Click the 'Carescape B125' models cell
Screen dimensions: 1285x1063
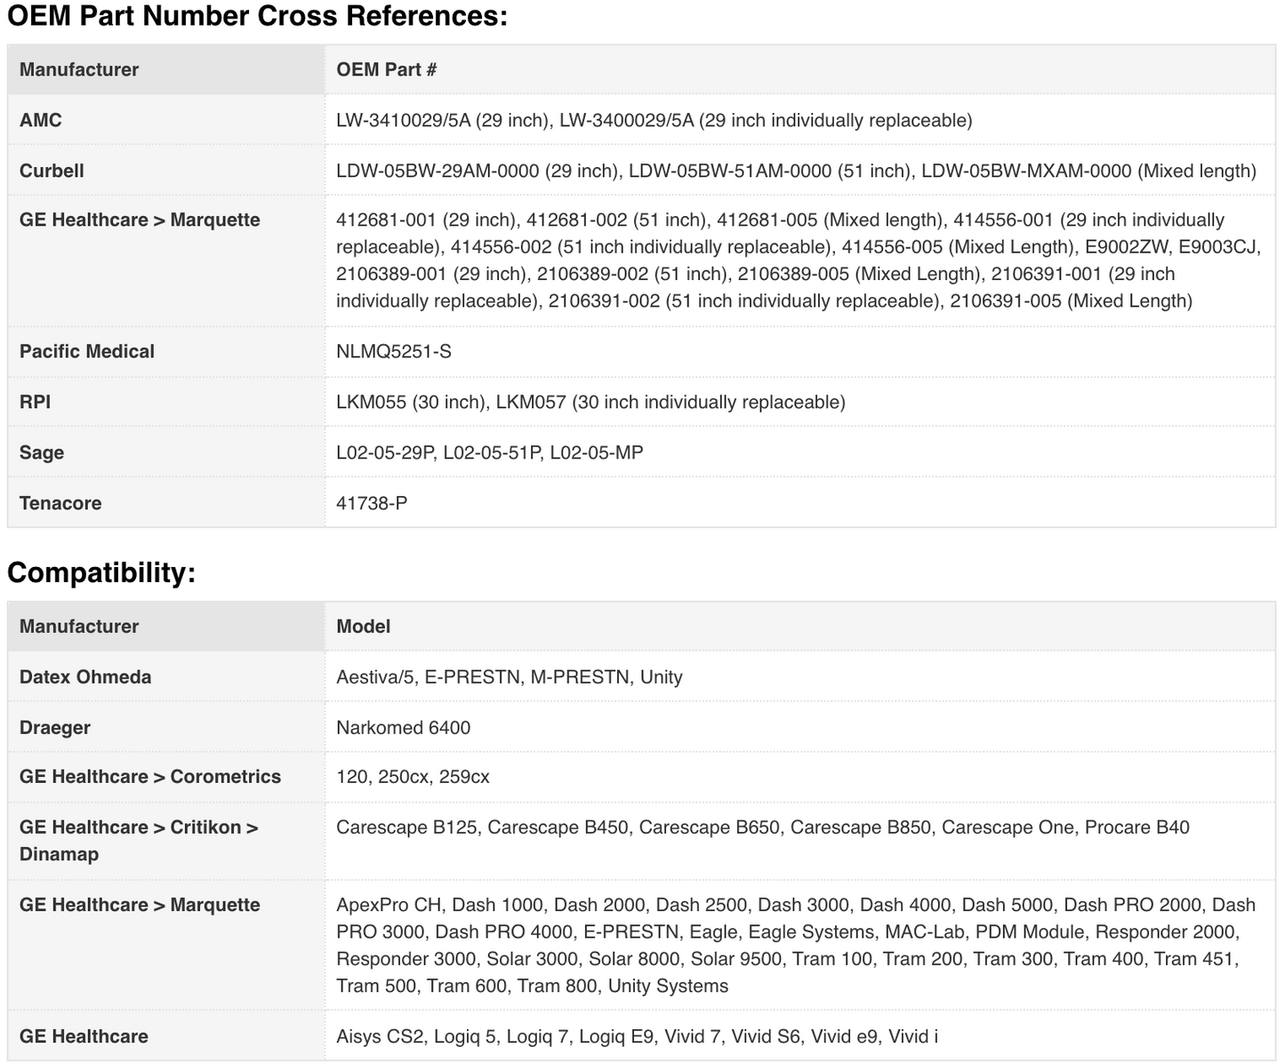click(x=799, y=841)
